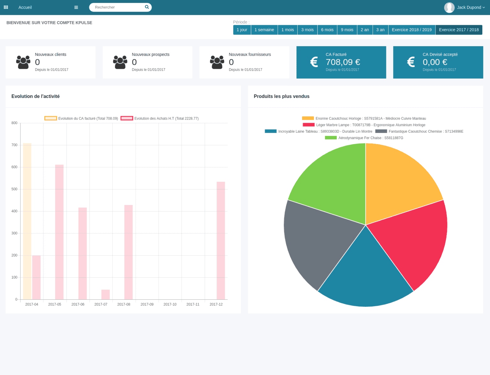The height and width of the screenshot is (375, 490).
Task: Click the euro icon on CA Devisé accepté
Action: (411, 62)
